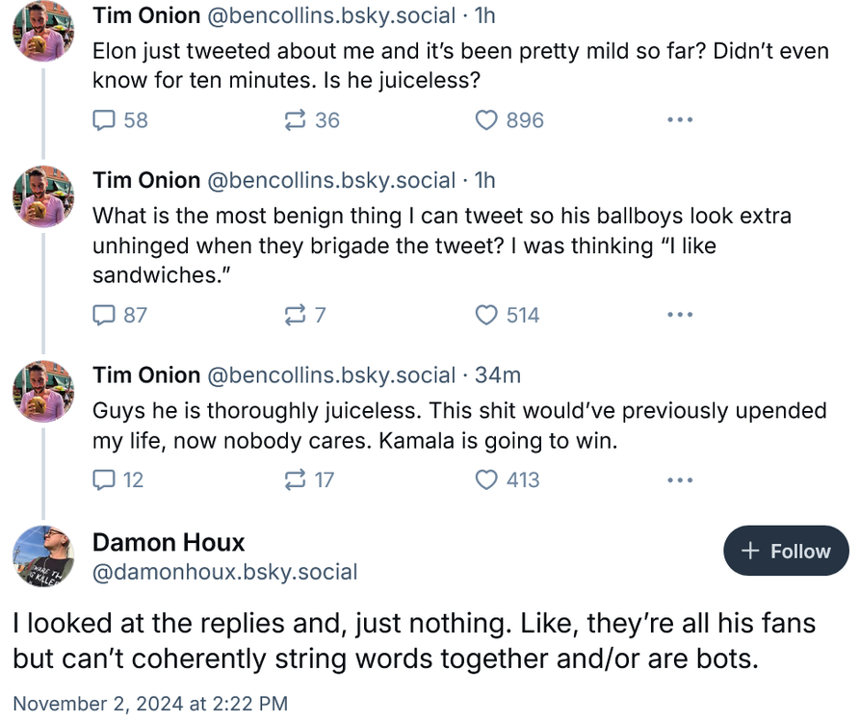This screenshot has width=860, height=722.
Task: Click Tim Onion's avatar on first post
Action: (x=43, y=34)
